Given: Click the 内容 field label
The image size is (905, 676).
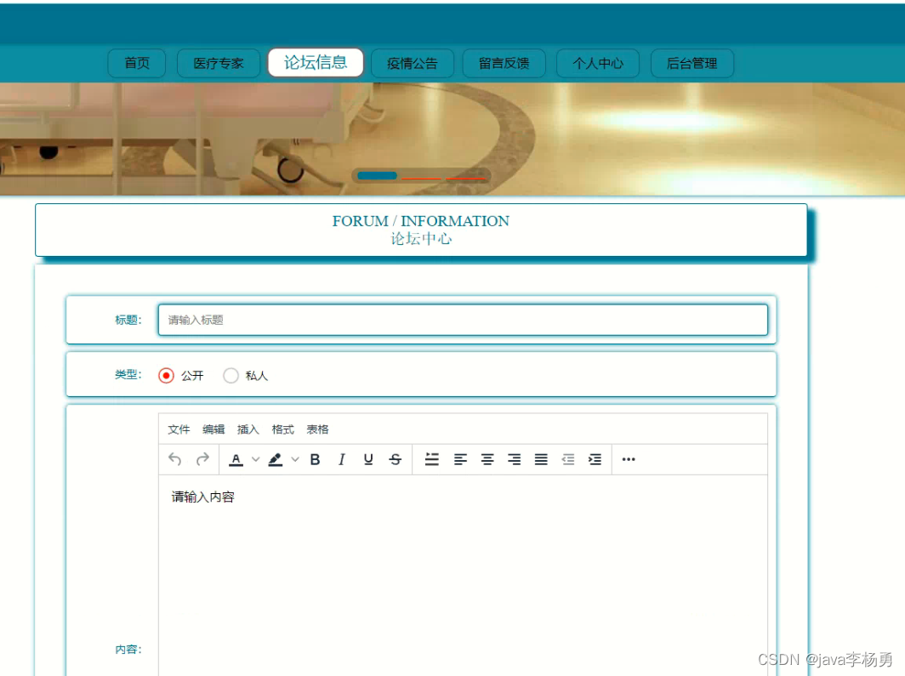Looking at the screenshot, I should [x=128, y=650].
